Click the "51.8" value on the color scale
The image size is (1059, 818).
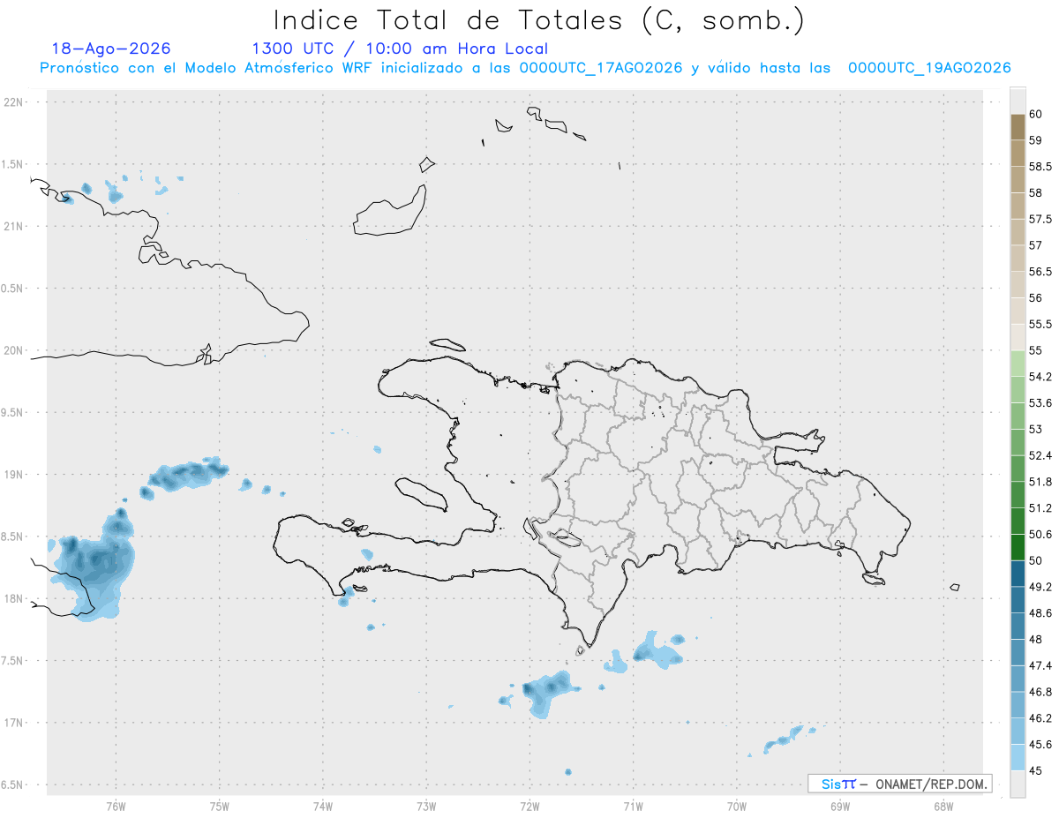(x=1040, y=482)
